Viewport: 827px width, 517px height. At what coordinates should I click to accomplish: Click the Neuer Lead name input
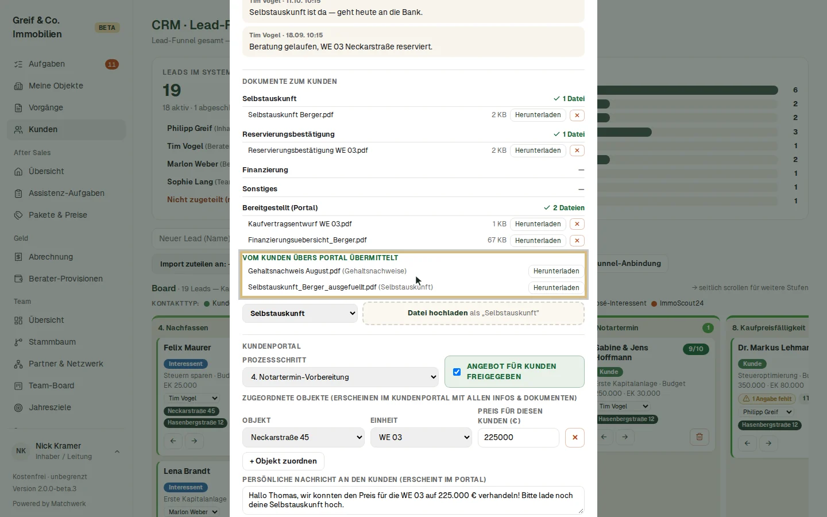click(x=192, y=238)
